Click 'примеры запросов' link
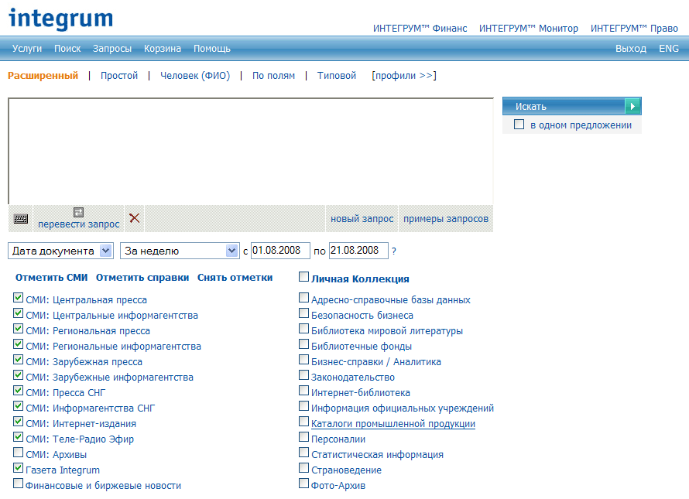 click(x=446, y=219)
